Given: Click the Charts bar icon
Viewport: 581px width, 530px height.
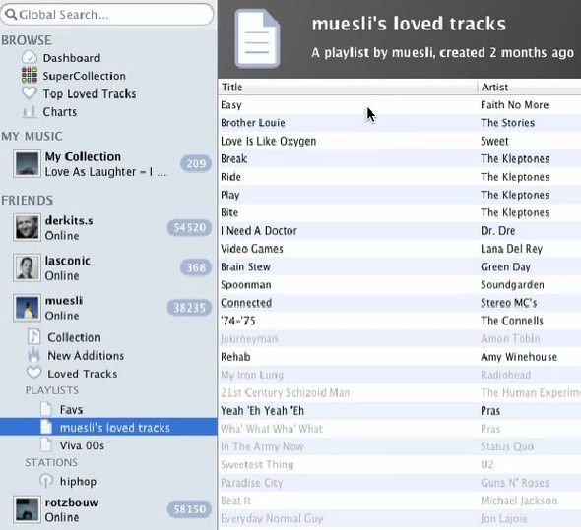Looking at the screenshot, I should [x=30, y=111].
